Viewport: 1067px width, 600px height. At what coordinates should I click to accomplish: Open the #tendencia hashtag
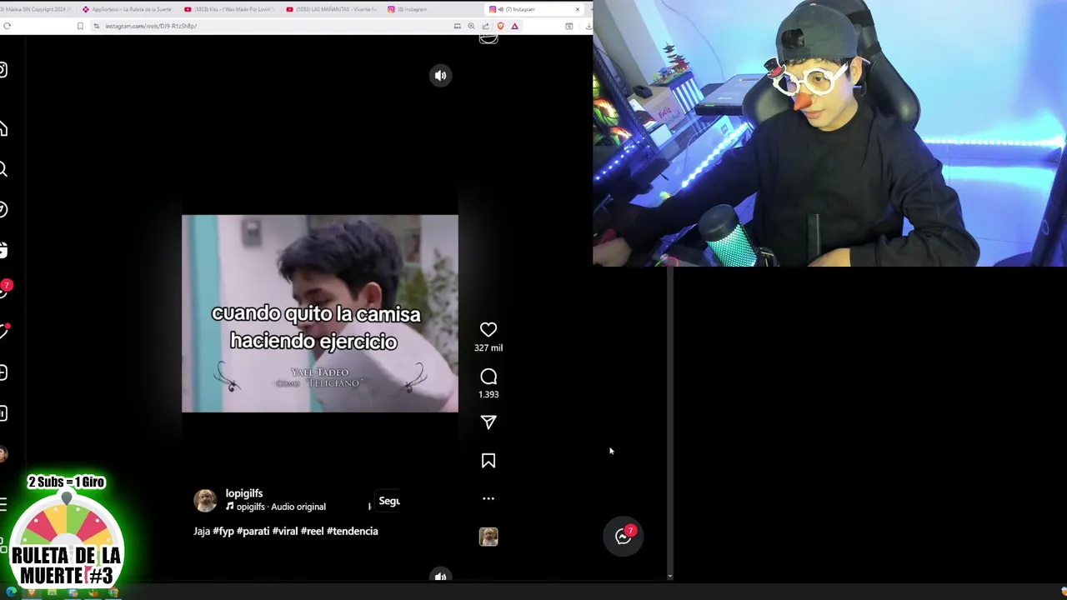point(353,531)
